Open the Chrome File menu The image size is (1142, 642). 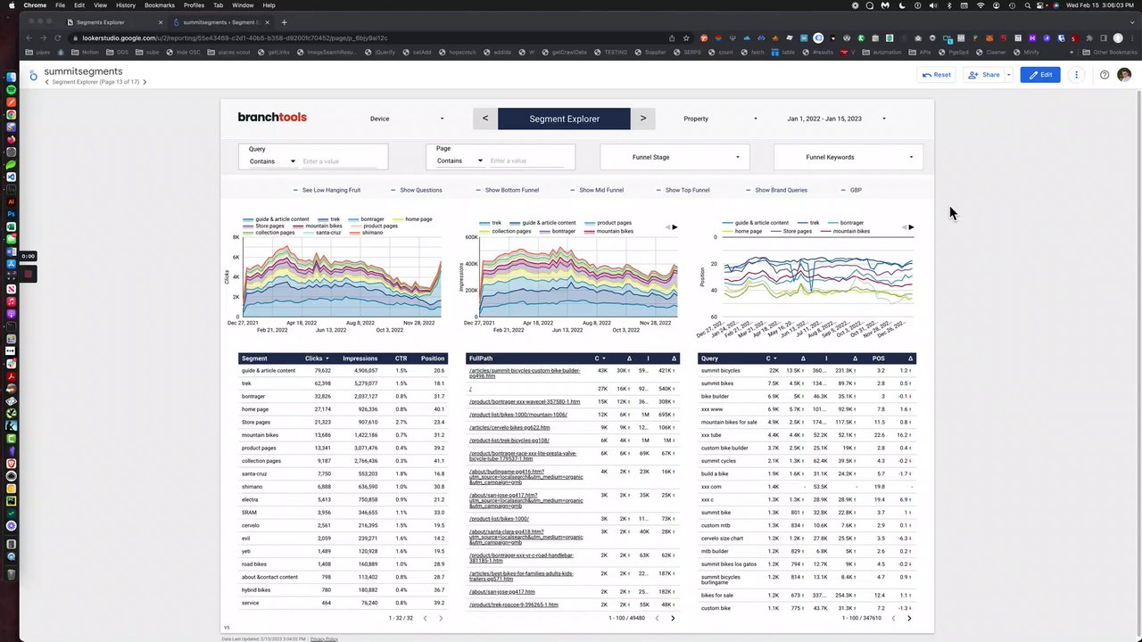[60, 5]
